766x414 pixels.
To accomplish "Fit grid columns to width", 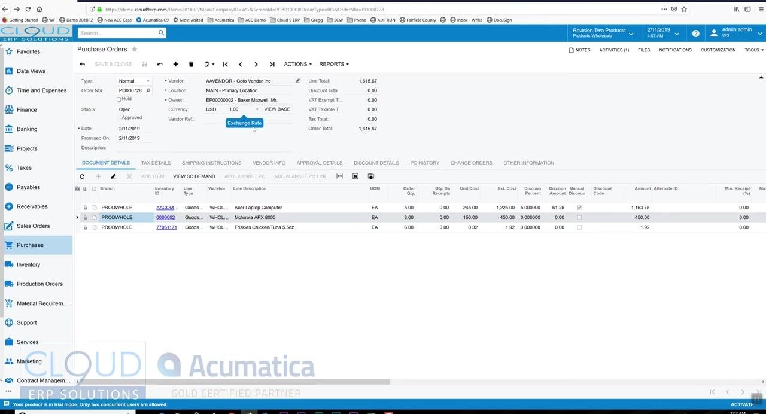I will 339,176.
